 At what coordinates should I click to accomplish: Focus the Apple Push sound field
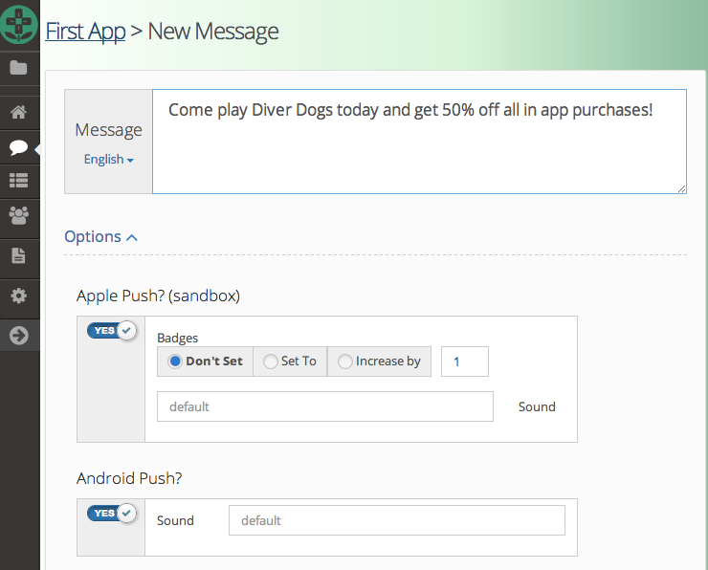coord(325,406)
